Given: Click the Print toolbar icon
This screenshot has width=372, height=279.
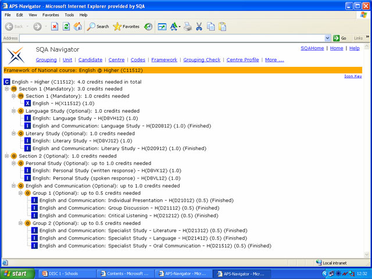Looking at the screenshot, I should click(188, 27).
